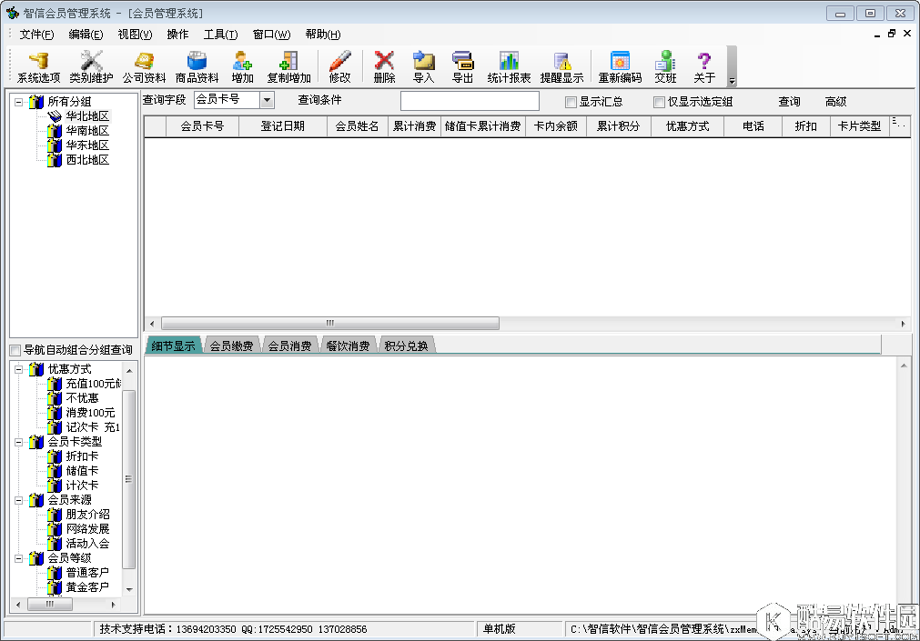Open the 工具(T) menu

tap(220, 35)
